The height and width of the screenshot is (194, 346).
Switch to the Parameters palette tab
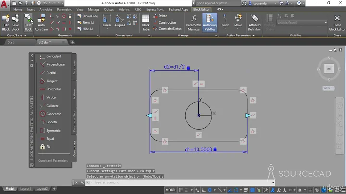[74, 67]
